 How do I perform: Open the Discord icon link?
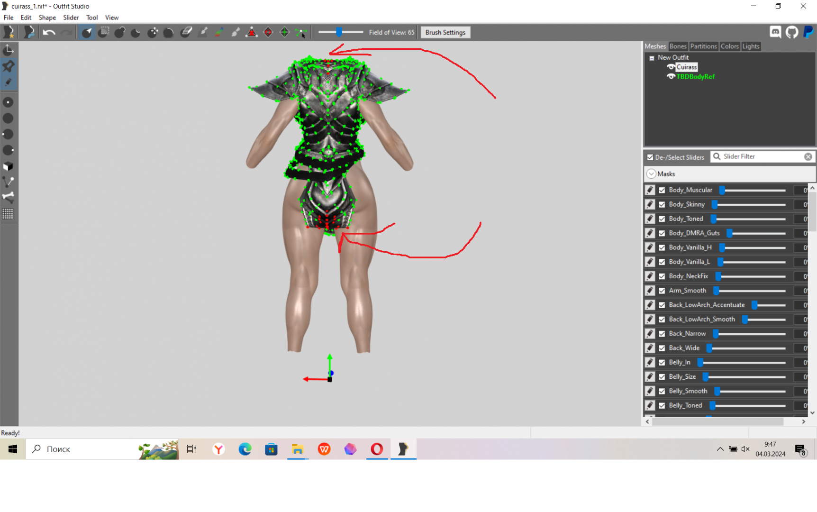(x=775, y=32)
